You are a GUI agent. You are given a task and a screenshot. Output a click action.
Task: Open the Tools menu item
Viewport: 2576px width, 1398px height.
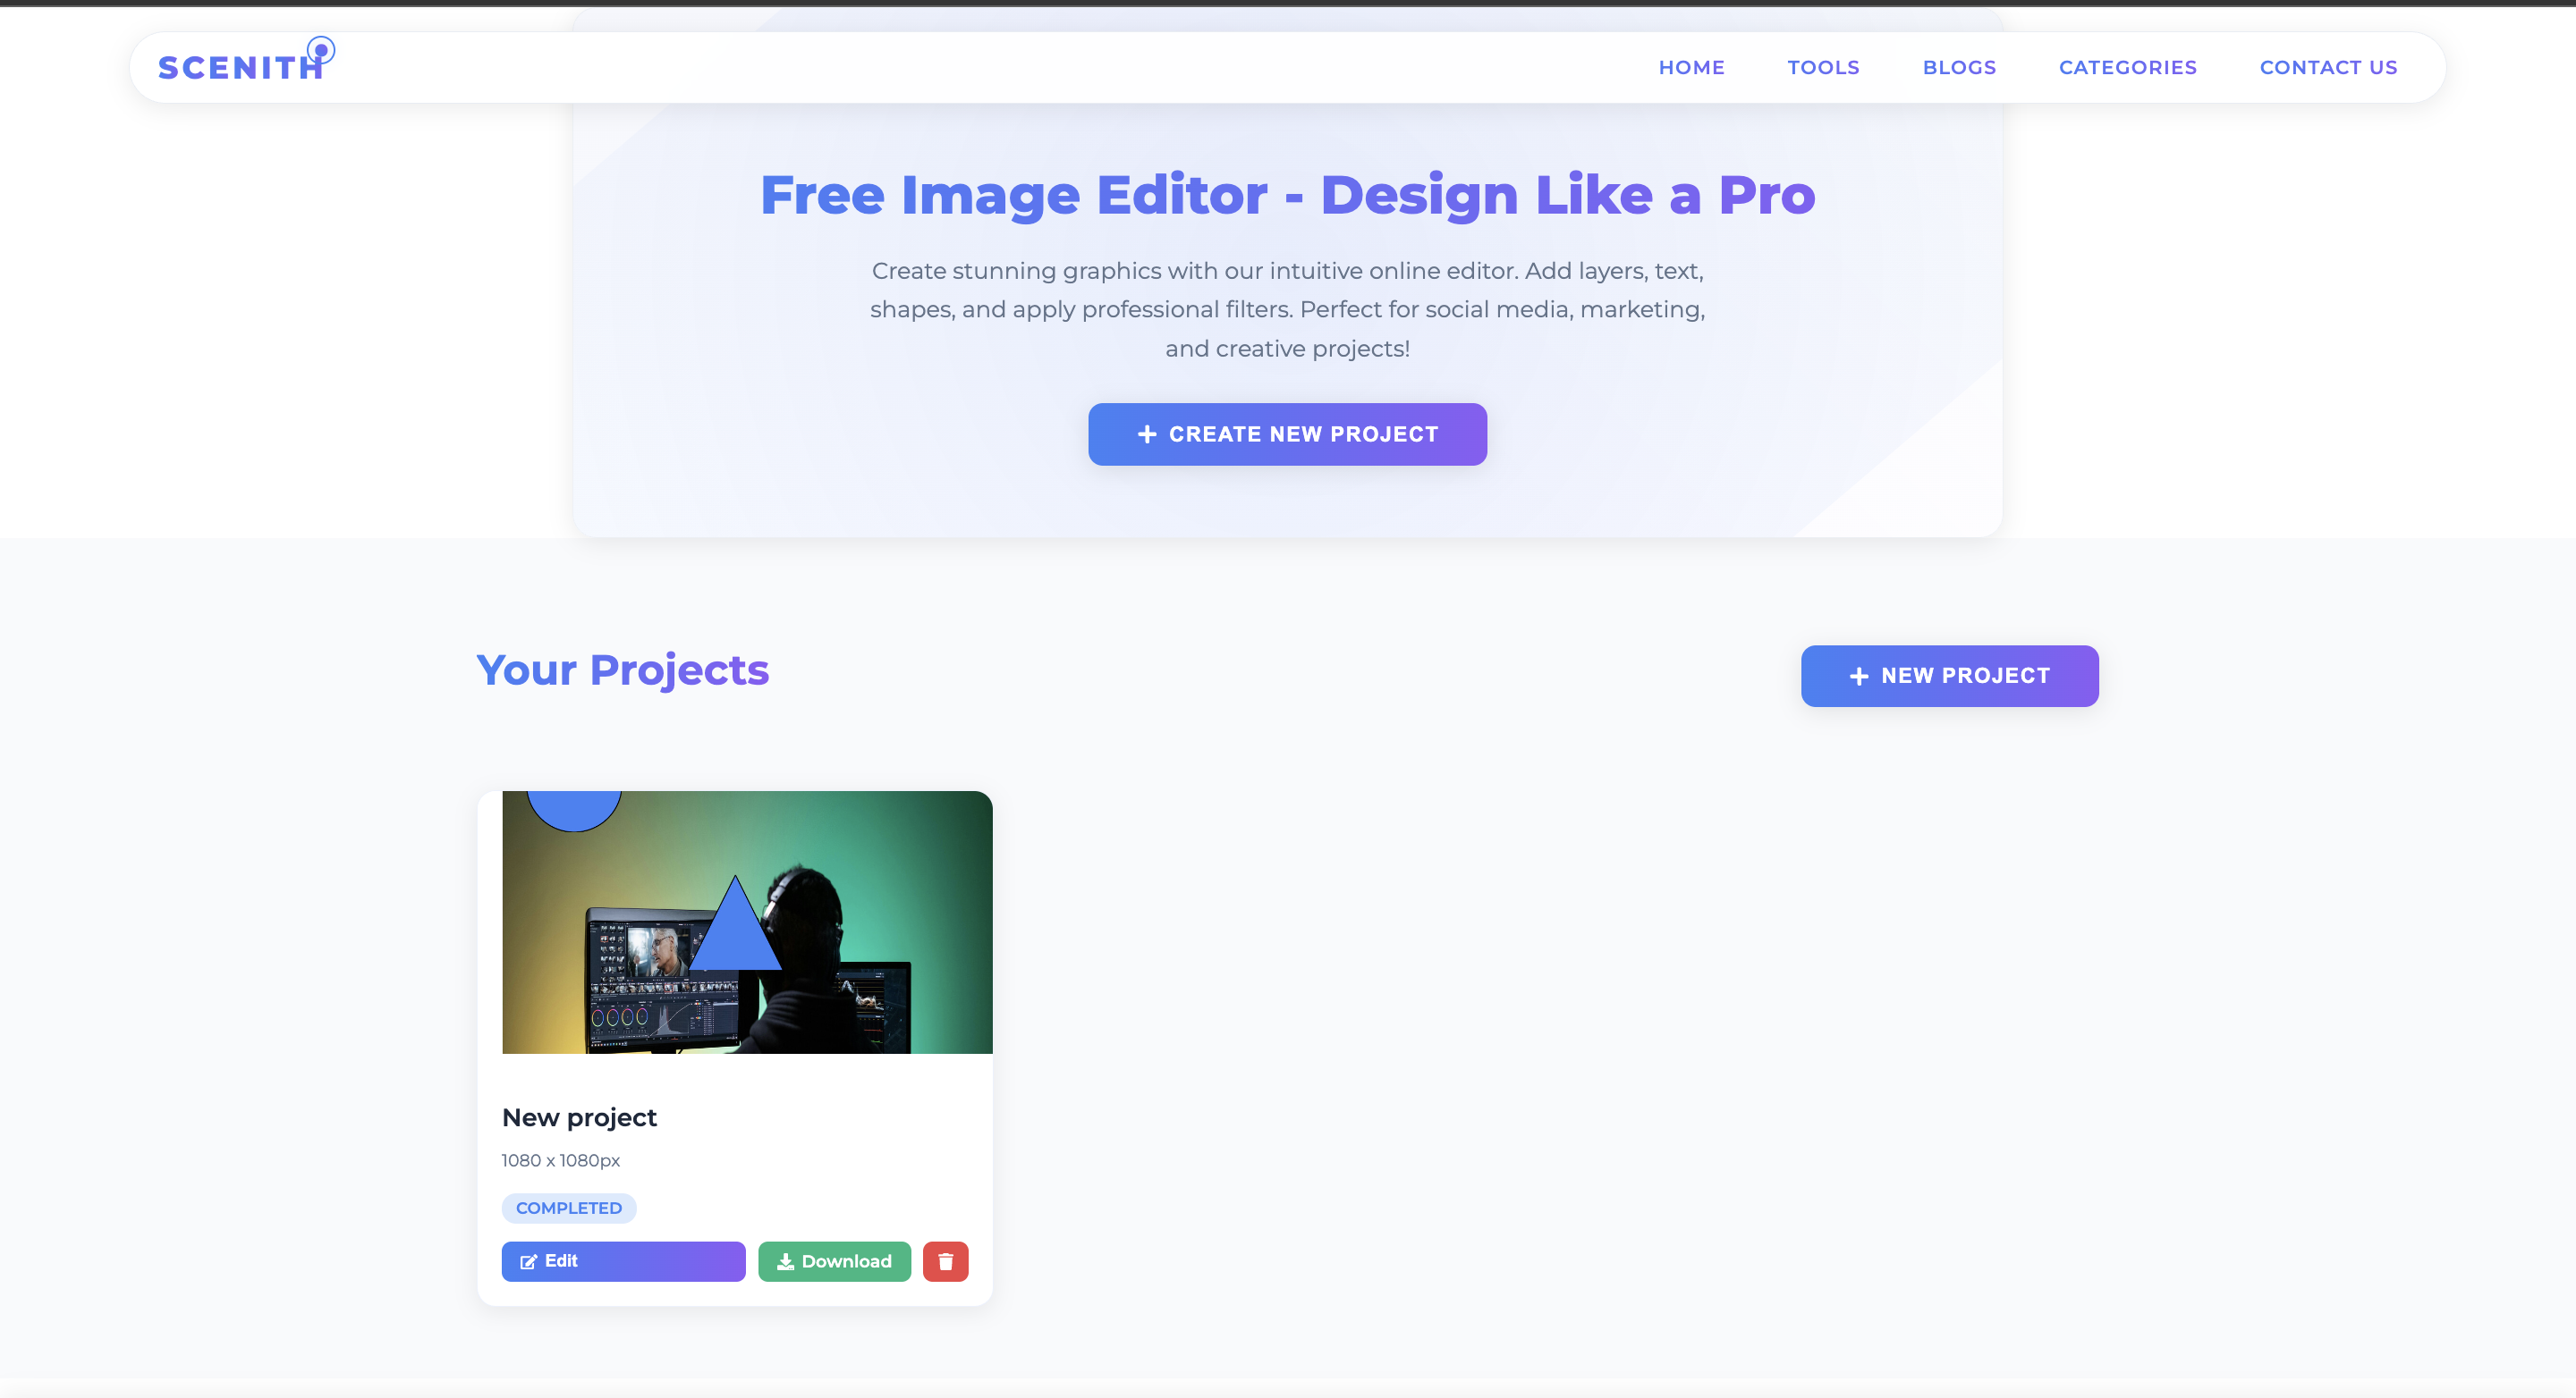pyautogui.click(x=1823, y=67)
